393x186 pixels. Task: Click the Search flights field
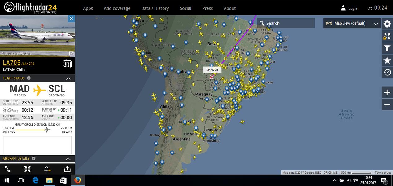286,23
